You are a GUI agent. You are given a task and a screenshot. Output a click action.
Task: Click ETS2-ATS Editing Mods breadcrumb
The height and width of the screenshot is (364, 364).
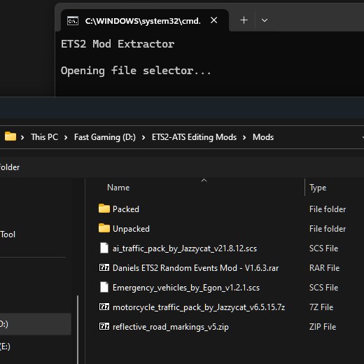194,137
